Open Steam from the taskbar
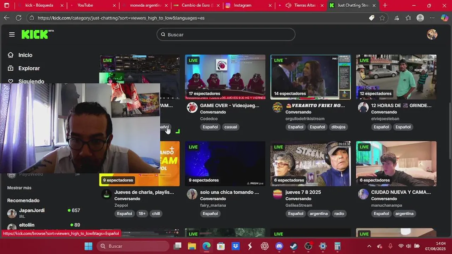This screenshot has height=254, width=452. (294, 246)
